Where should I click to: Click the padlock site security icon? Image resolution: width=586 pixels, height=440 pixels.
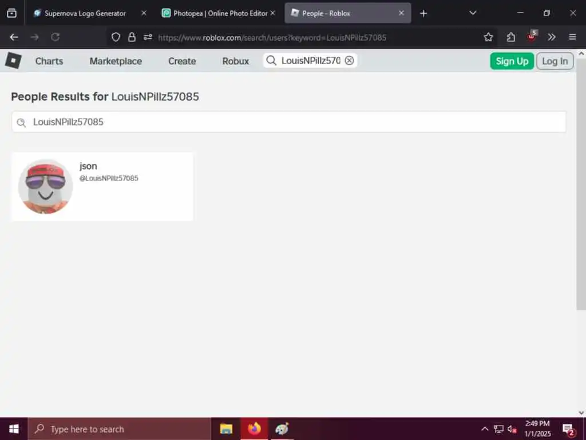[x=132, y=37]
